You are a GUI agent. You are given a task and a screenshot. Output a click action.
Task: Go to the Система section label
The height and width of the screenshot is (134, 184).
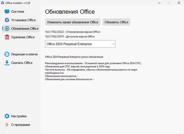18,12
